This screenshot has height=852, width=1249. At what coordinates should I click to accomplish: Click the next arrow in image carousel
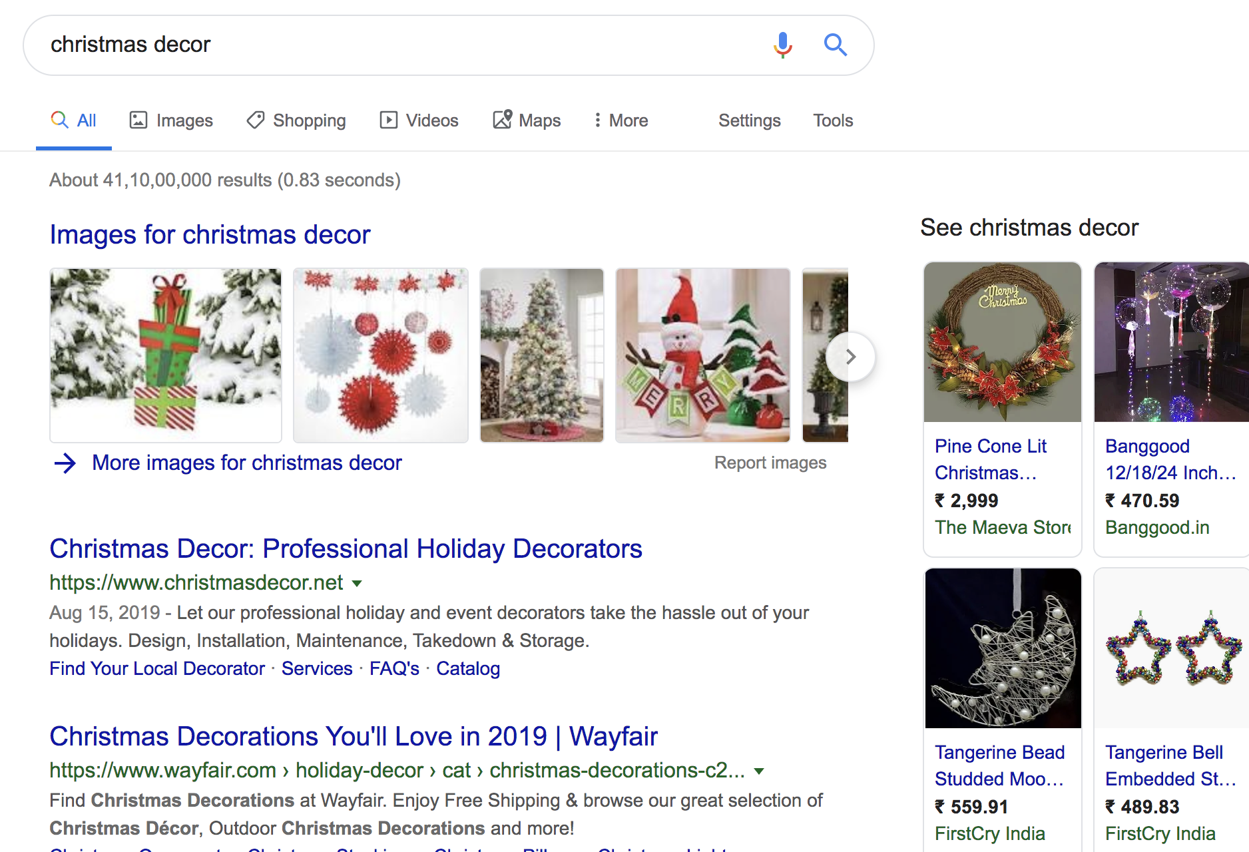850,357
